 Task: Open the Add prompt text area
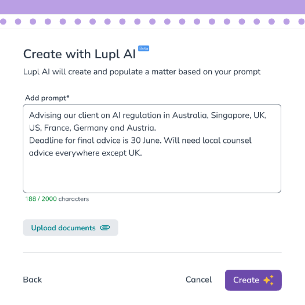pos(152,148)
